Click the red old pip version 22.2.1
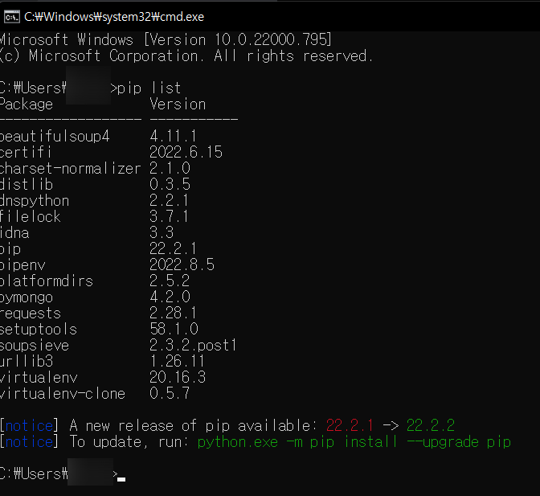 coord(350,425)
